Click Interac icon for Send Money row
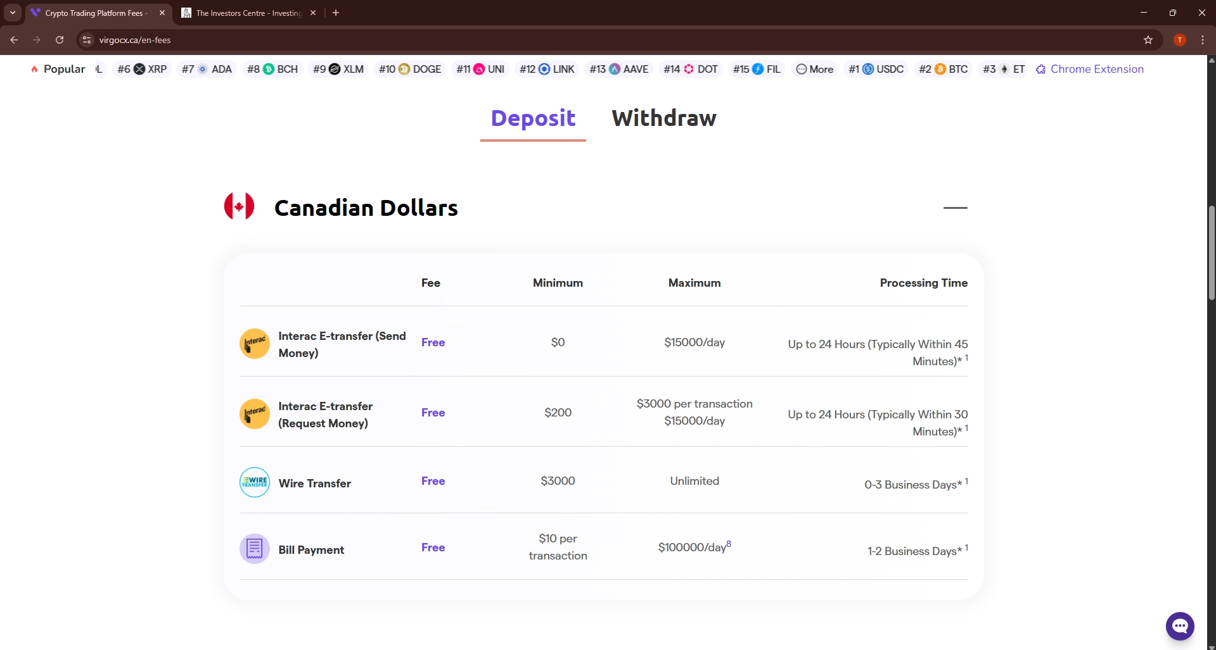The width and height of the screenshot is (1216, 650). pyautogui.click(x=255, y=344)
